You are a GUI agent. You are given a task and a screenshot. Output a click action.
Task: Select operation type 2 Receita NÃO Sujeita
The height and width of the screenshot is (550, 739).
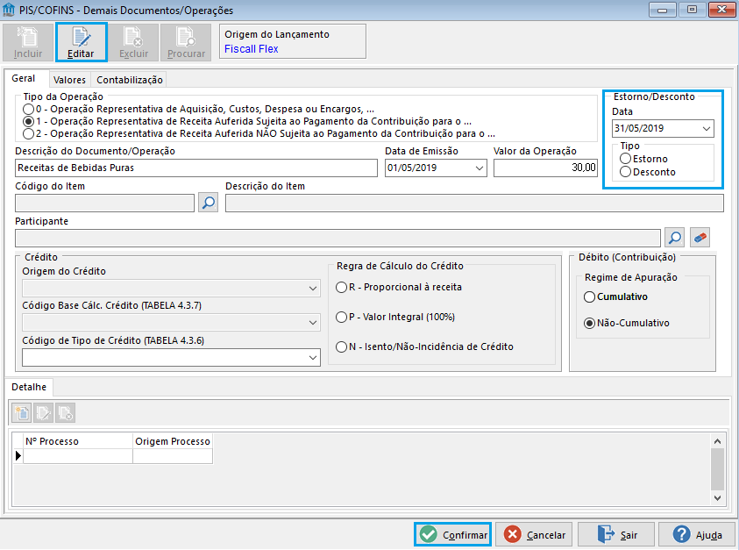pyautogui.click(x=29, y=134)
